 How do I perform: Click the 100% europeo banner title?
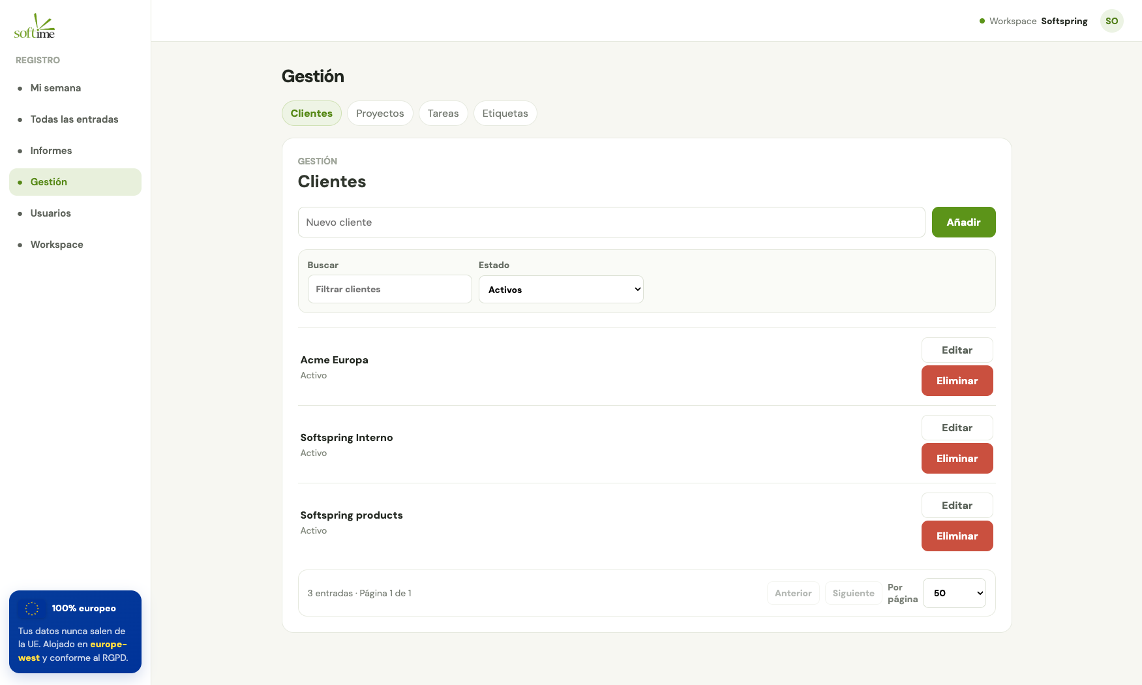point(84,609)
